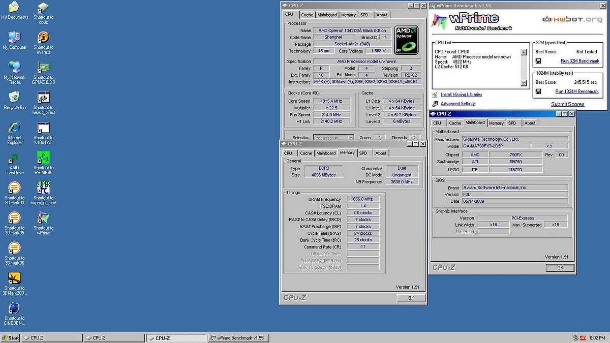Click the icon next to Install Missing Libraries
Screen dimensions: 610x343
(x=435, y=95)
